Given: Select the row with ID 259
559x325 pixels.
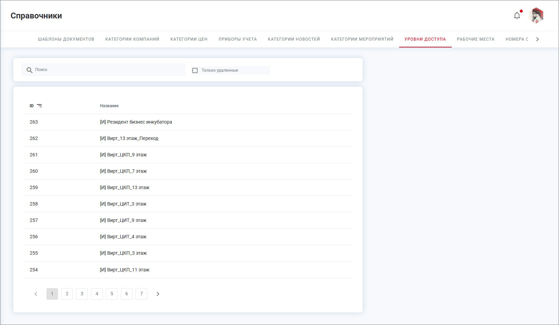Looking at the screenshot, I should [x=34, y=188].
